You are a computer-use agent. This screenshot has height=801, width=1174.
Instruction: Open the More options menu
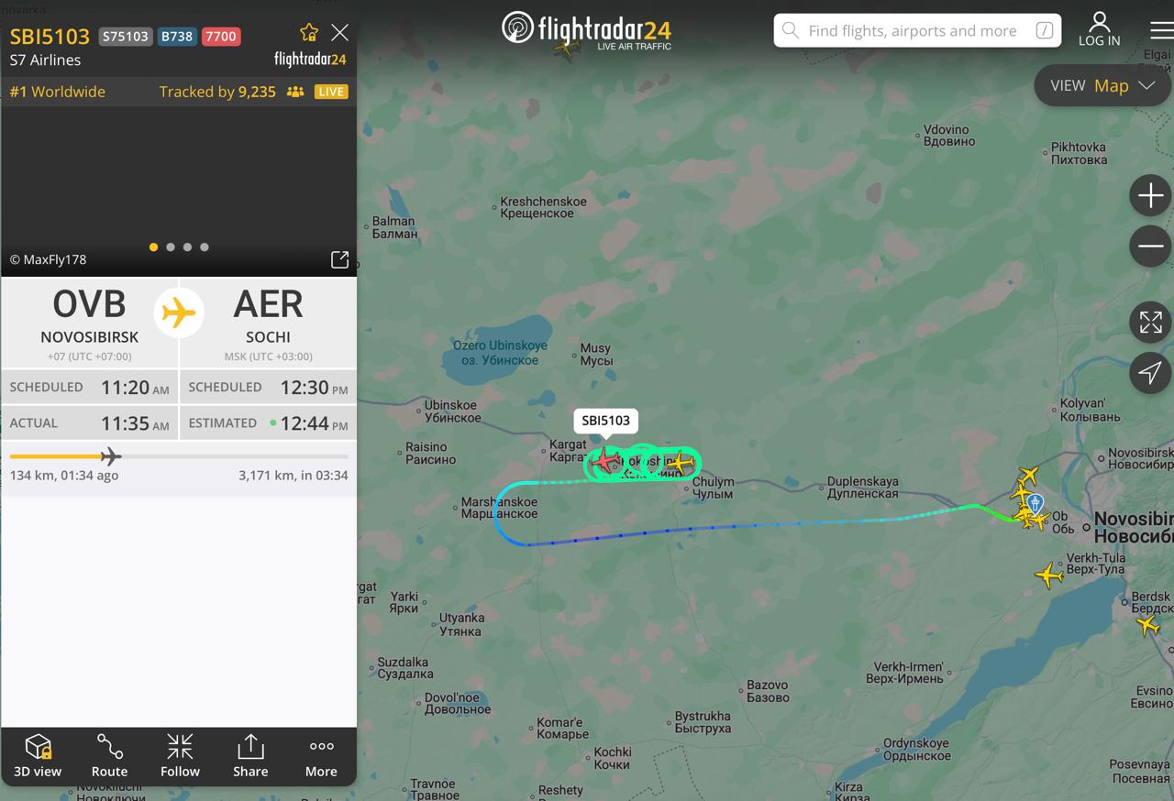click(x=321, y=756)
